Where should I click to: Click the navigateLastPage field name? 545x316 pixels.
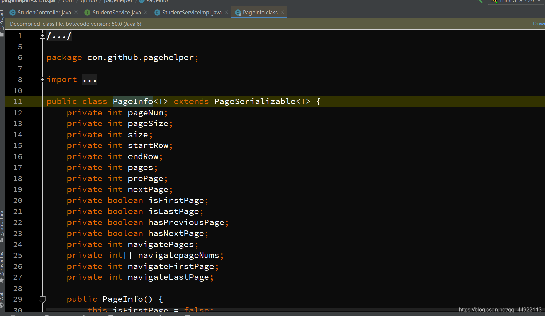click(x=168, y=277)
